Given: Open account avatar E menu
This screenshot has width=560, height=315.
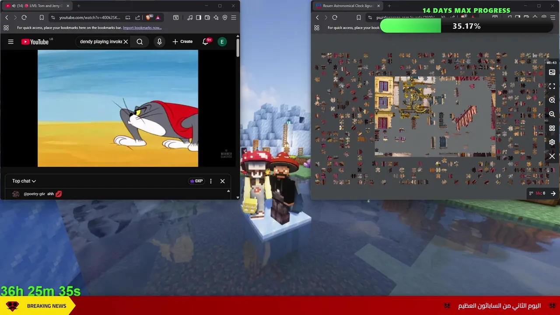Looking at the screenshot, I should point(222,42).
